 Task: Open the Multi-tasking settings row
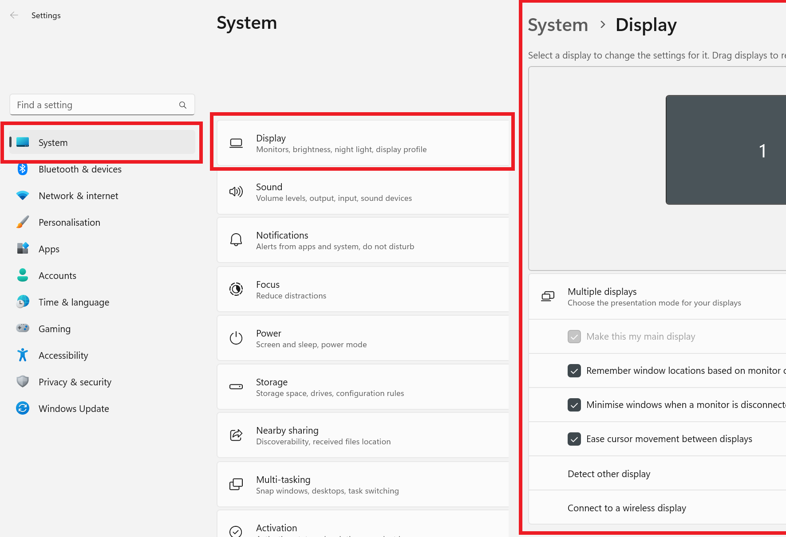362,484
